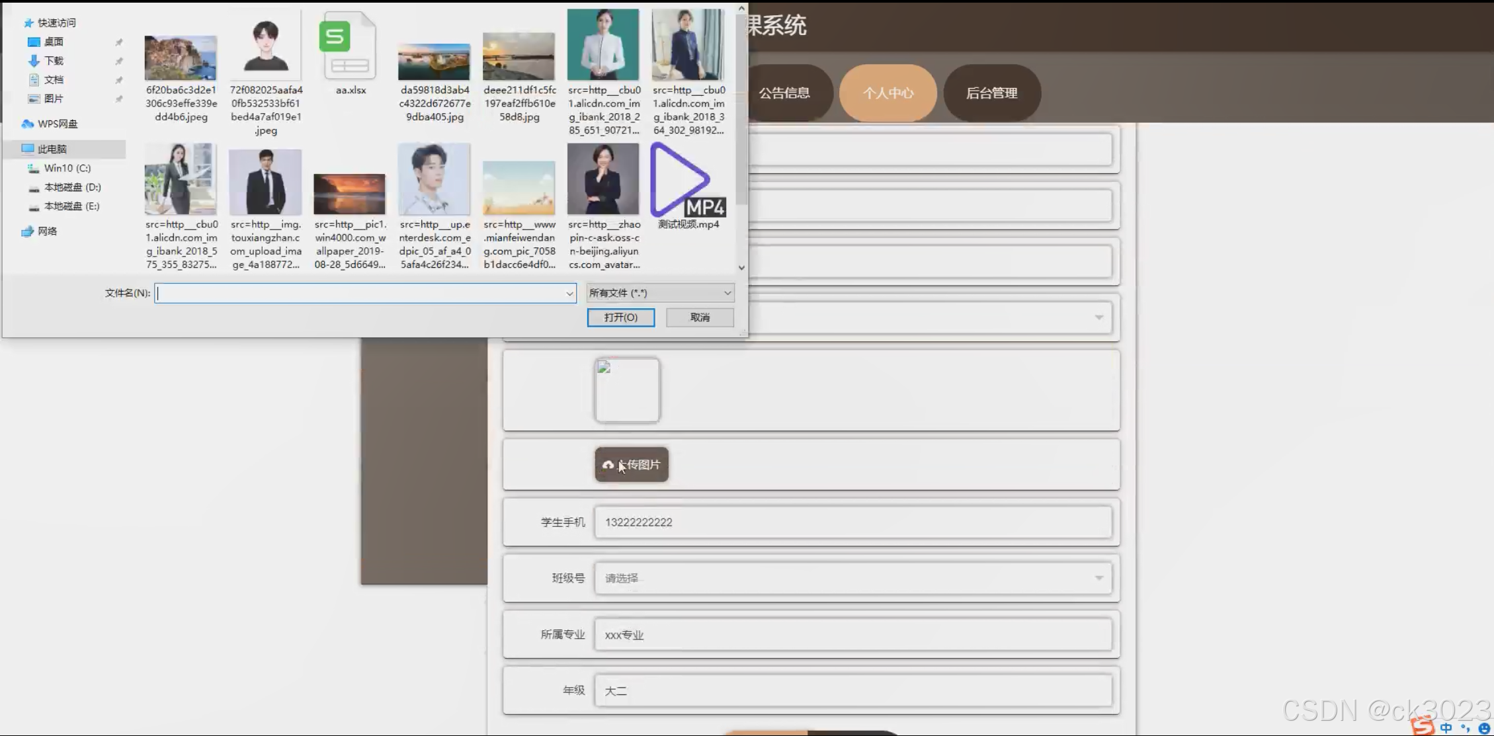
Task: Select the aa.xlsx spreadsheet file icon
Action: (349, 46)
